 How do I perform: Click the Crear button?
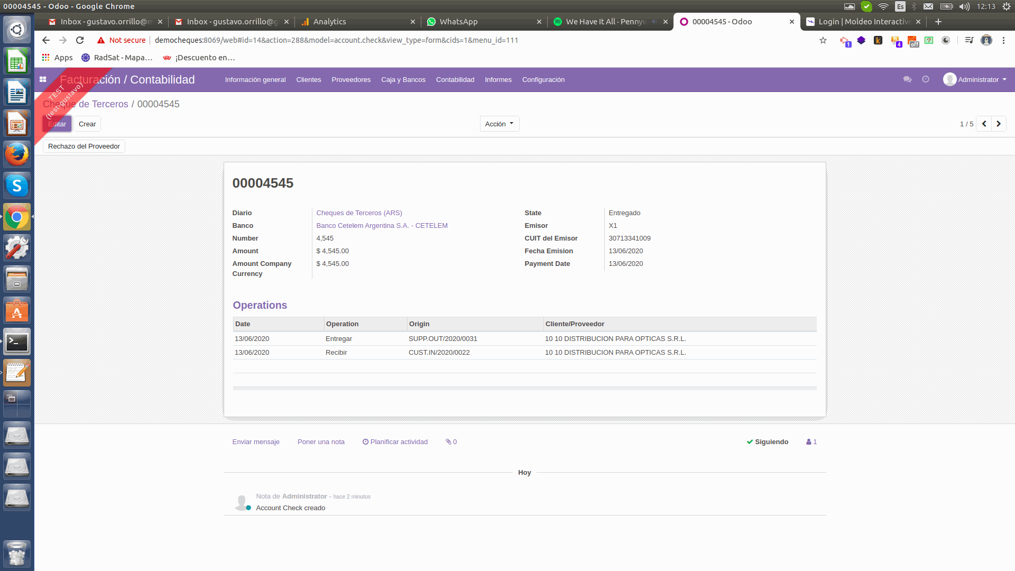pyautogui.click(x=87, y=124)
